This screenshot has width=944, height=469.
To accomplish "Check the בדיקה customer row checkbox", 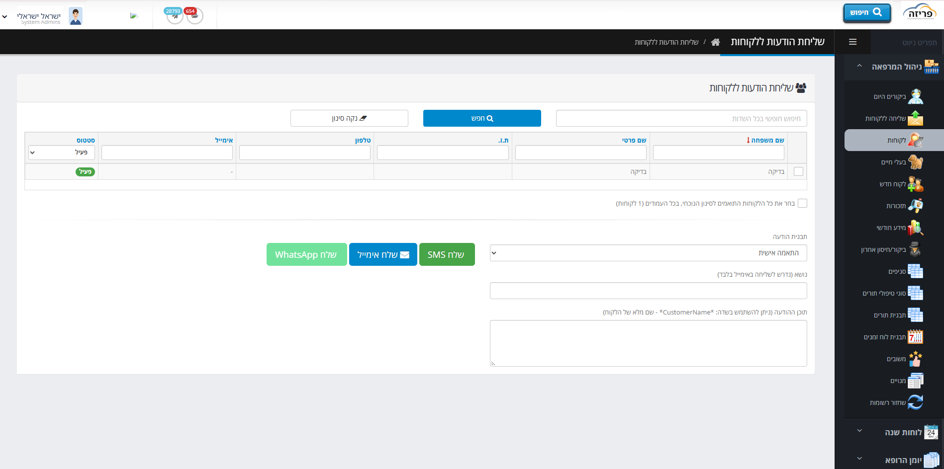I will 798,171.
